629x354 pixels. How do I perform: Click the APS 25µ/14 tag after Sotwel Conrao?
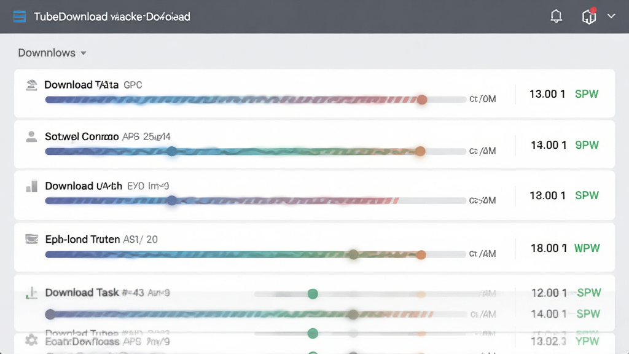tap(146, 137)
